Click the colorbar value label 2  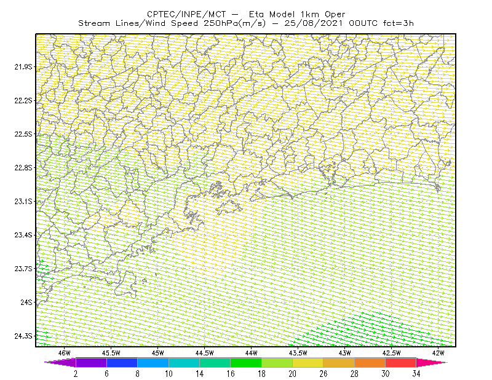tap(76, 374)
